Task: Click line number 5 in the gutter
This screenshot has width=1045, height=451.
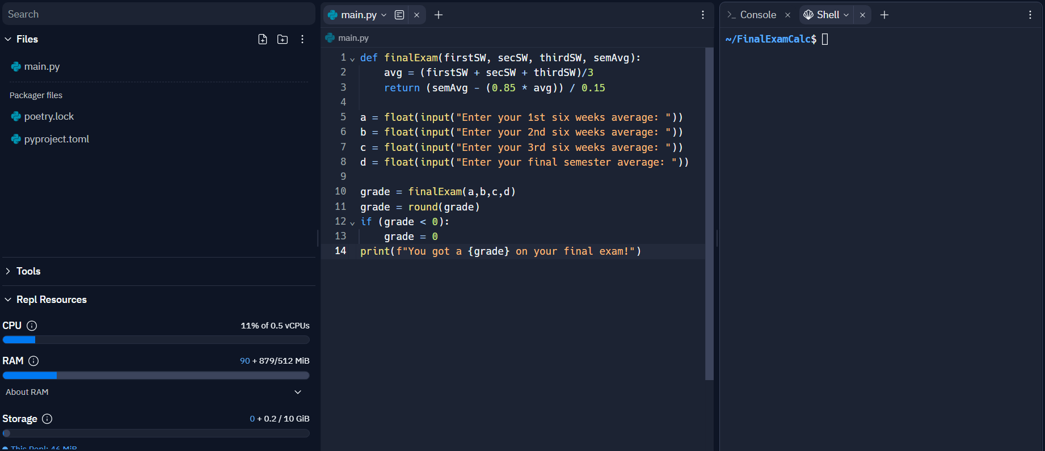Action: tap(343, 117)
